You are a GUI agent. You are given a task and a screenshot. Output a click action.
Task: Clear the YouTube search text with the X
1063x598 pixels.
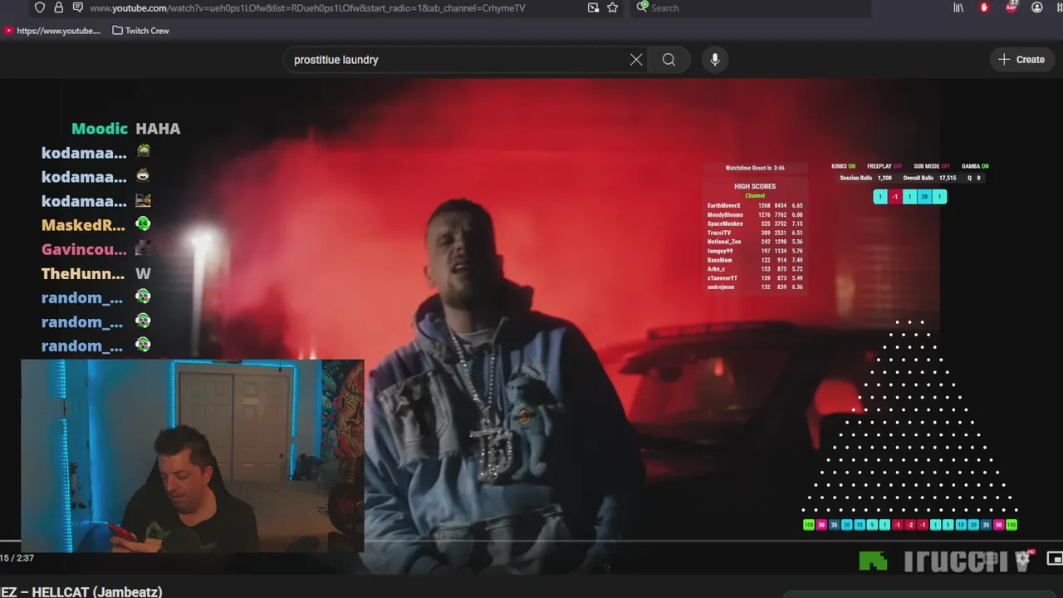point(636,60)
